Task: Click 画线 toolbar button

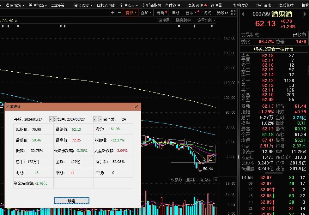Action: 175,13
